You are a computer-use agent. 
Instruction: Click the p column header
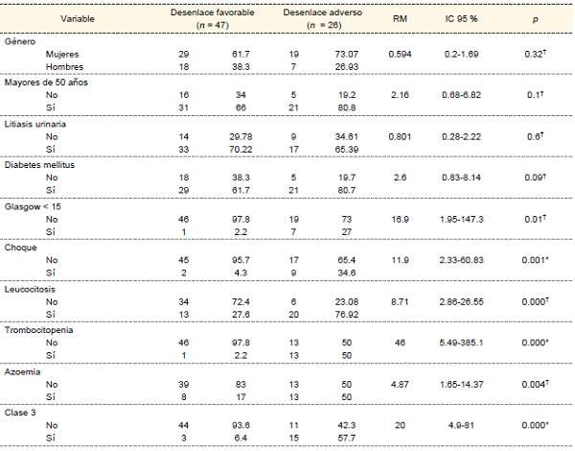tap(537, 18)
